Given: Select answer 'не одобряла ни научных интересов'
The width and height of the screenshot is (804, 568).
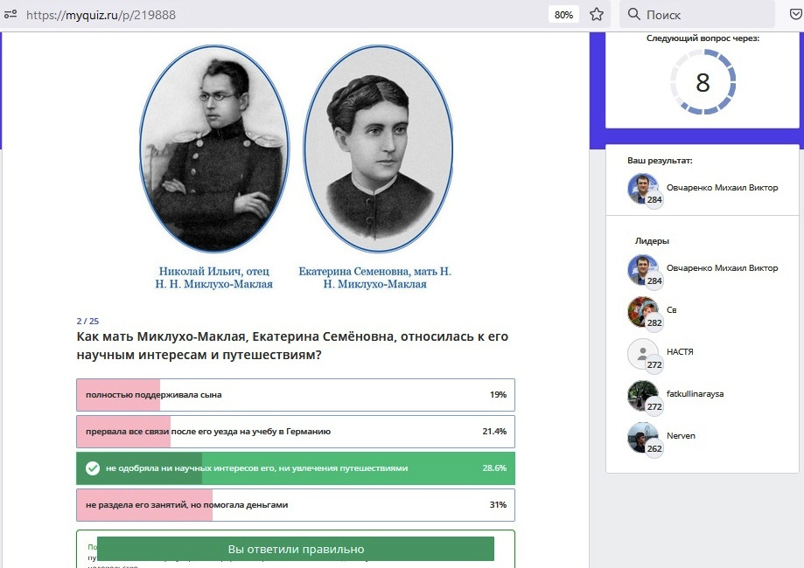Looking at the screenshot, I should pyautogui.click(x=295, y=468).
